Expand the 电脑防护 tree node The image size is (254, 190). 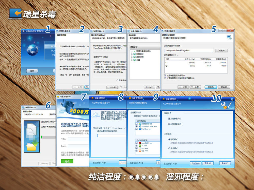(132, 54)
